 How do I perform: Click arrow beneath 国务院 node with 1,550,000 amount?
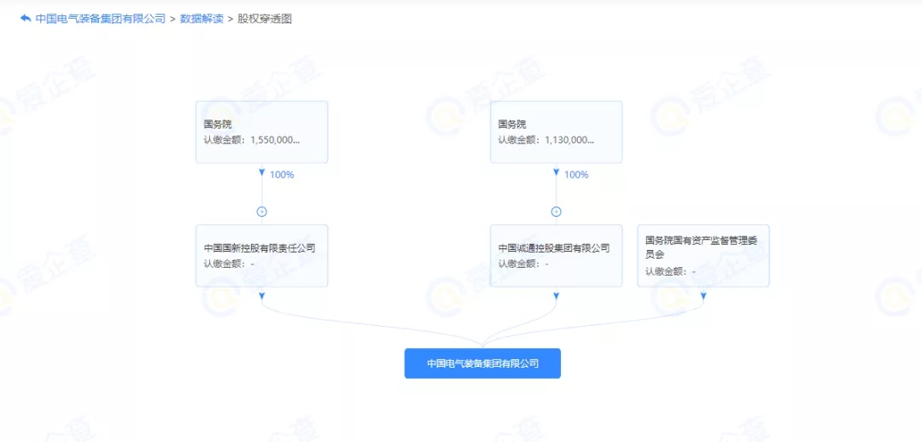(262, 172)
